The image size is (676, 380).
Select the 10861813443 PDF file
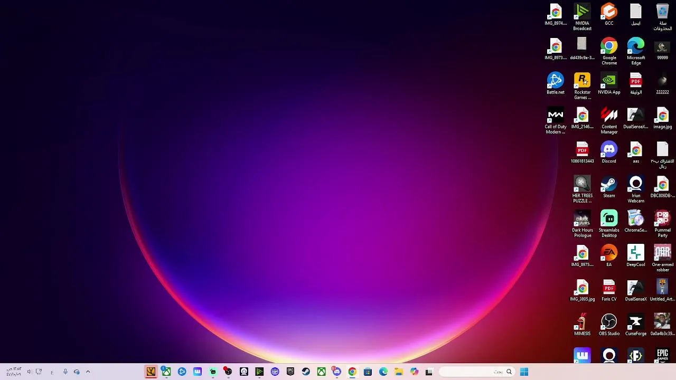point(582,153)
